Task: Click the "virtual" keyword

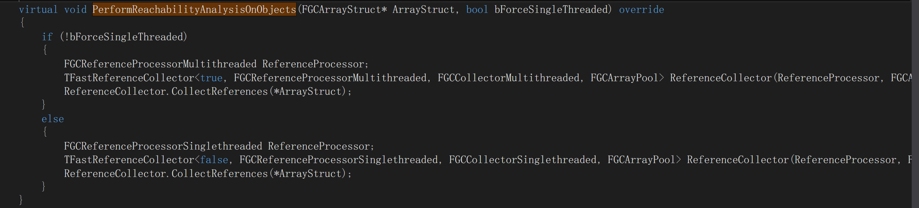Action: 38,10
